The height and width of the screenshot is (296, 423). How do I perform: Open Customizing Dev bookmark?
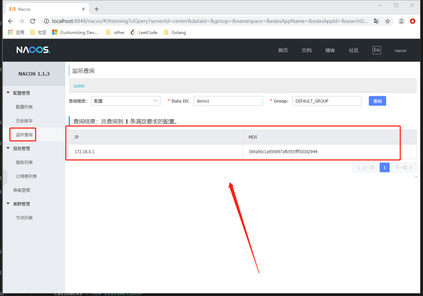(x=75, y=32)
